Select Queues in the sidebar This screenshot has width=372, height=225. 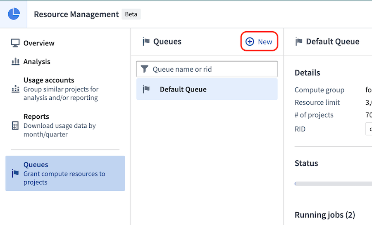point(65,173)
